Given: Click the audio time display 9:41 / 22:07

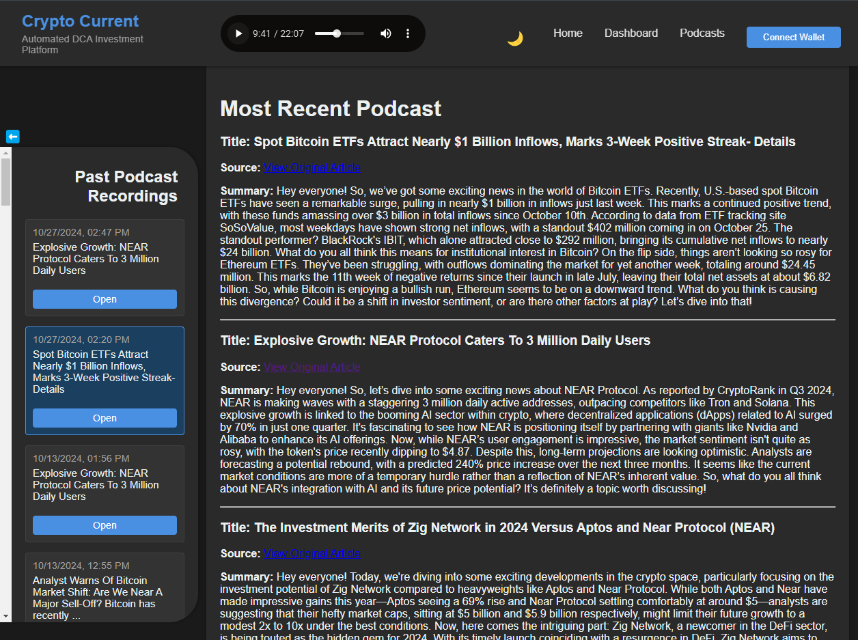Looking at the screenshot, I should [278, 33].
